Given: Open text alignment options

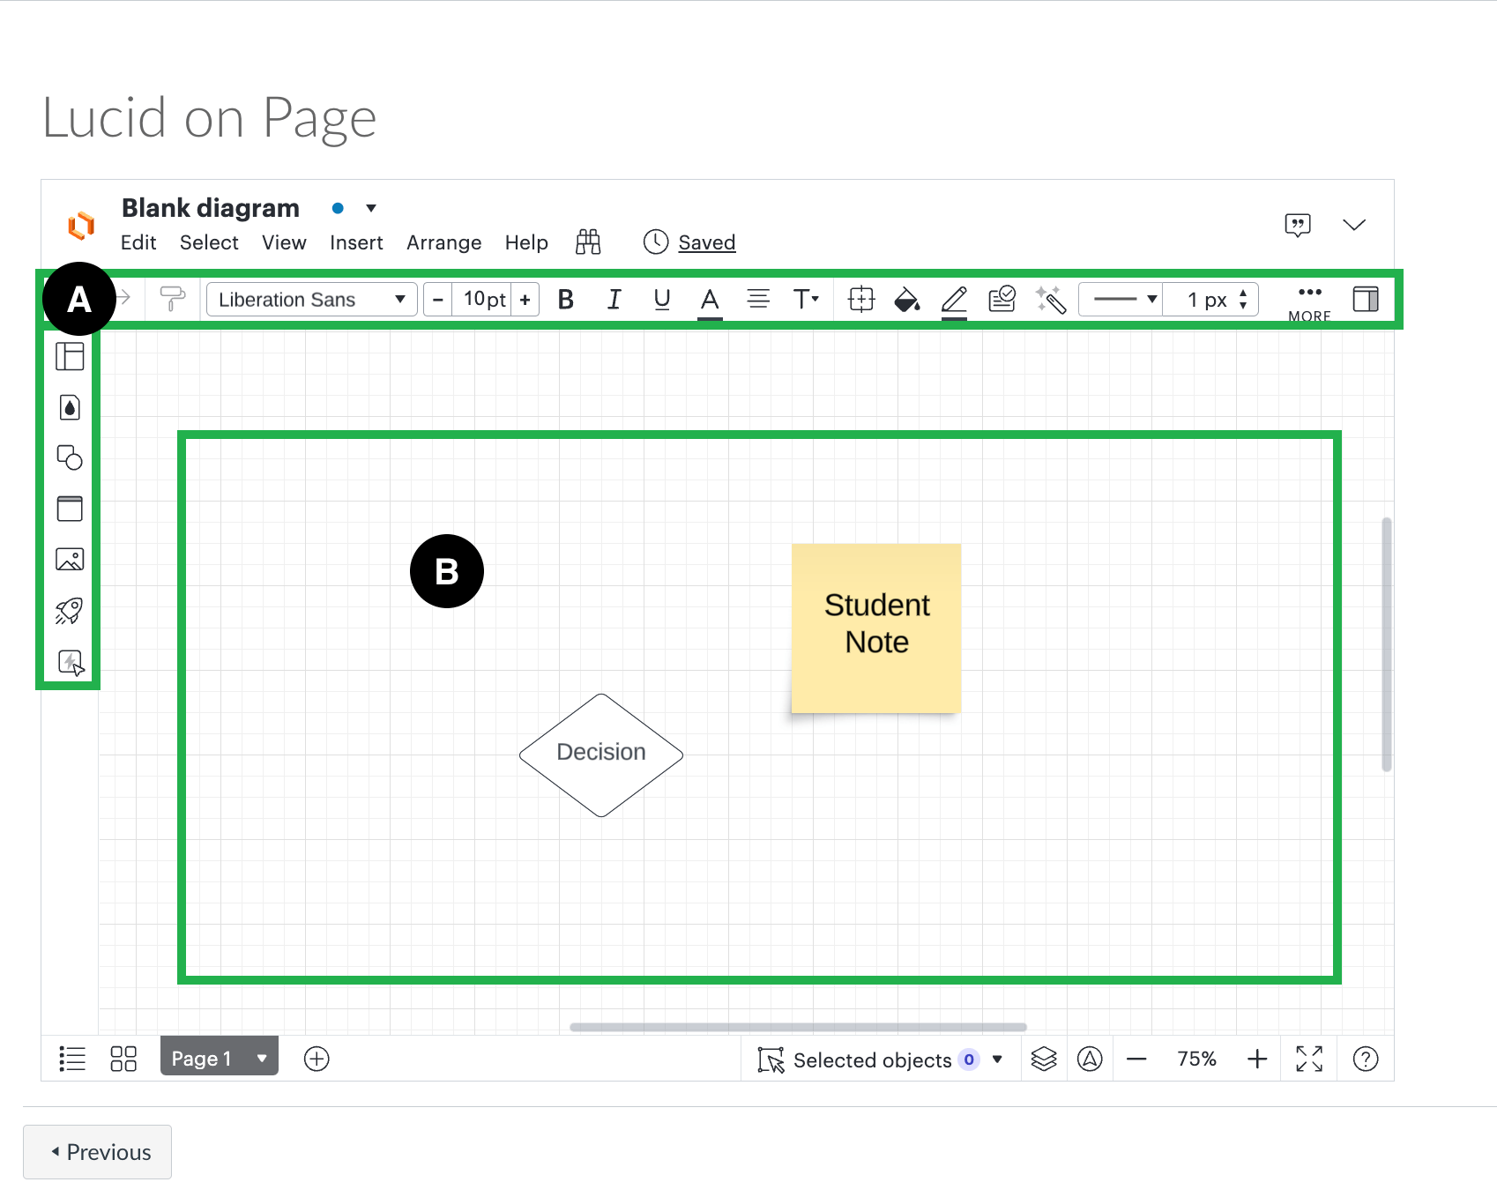Looking at the screenshot, I should click(x=758, y=300).
